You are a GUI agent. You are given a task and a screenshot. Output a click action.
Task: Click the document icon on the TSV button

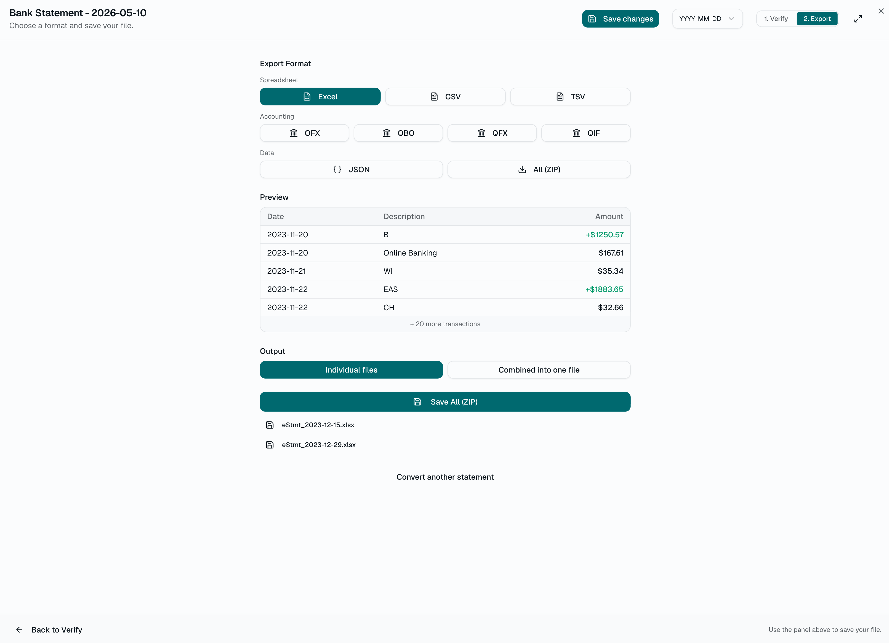[560, 97]
